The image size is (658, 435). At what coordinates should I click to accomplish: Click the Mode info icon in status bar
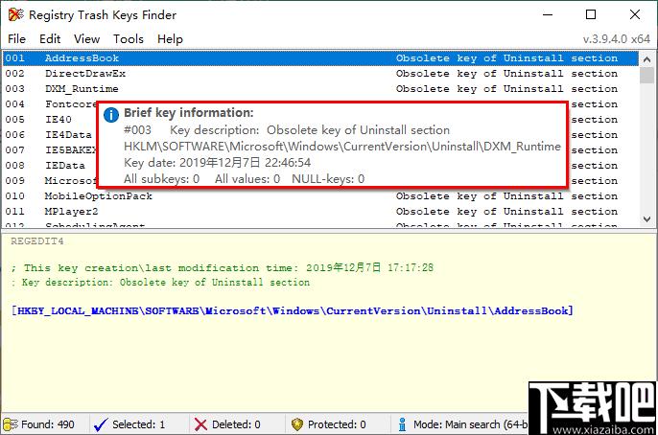pyautogui.click(x=402, y=424)
